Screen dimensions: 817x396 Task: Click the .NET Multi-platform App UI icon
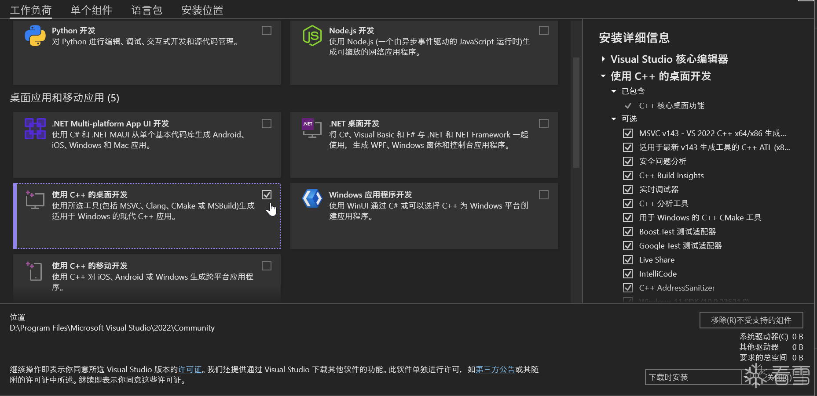(x=35, y=129)
